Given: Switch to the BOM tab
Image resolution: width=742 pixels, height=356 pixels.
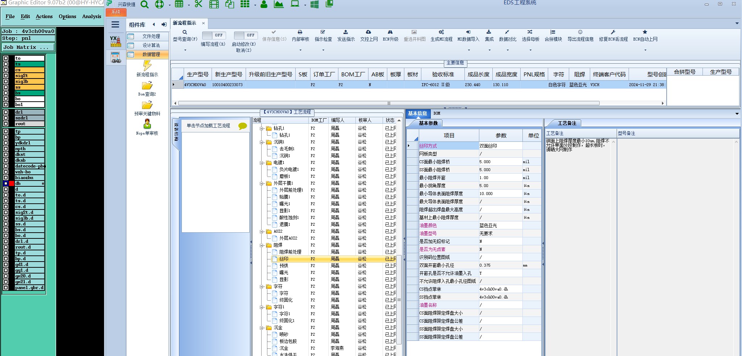Looking at the screenshot, I should pos(437,113).
